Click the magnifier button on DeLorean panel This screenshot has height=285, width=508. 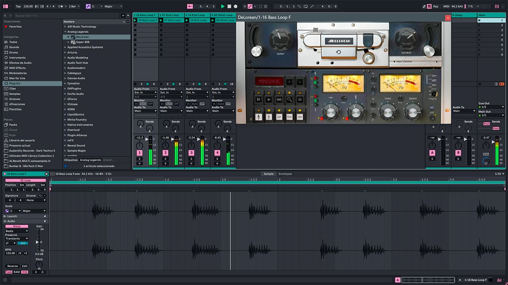(290, 99)
